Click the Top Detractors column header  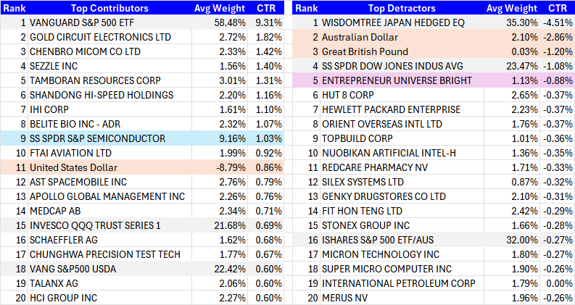click(x=396, y=8)
